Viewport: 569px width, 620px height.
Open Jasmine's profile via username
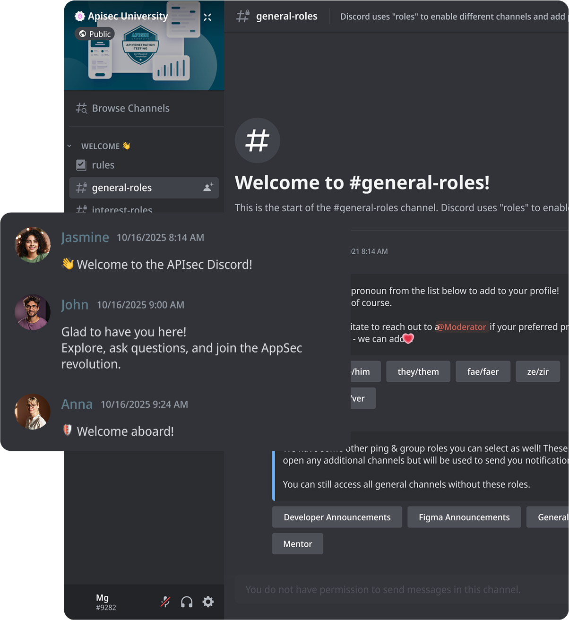(85, 237)
